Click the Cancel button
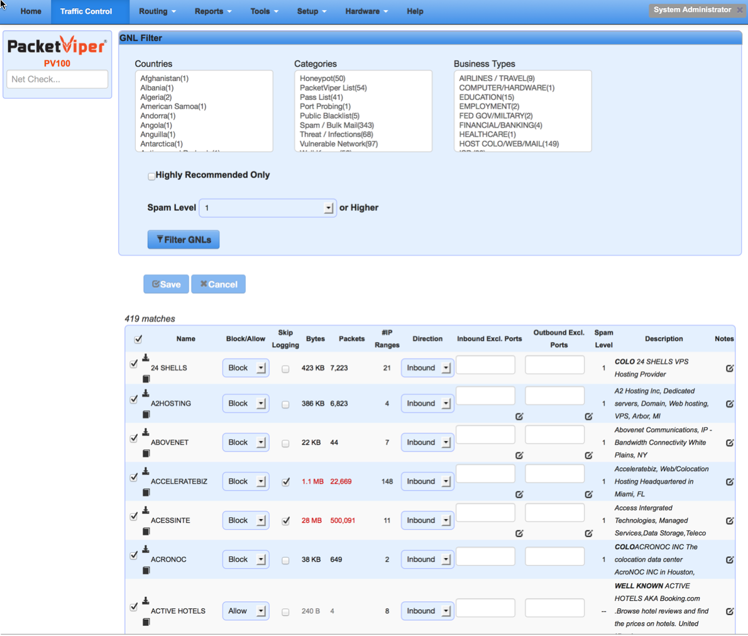This screenshot has width=748, height=636. [x=219, y=284]
